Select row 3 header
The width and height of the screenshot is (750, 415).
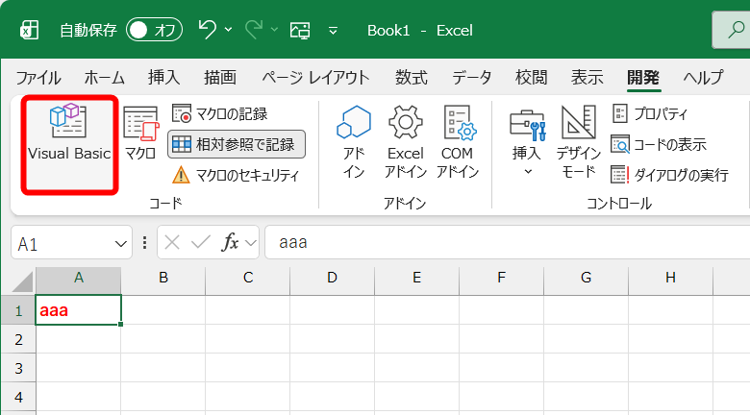[x=18, y=368]
